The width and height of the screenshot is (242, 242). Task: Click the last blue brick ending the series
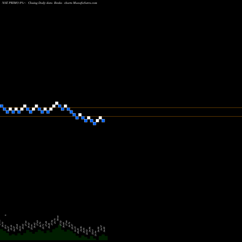coord(103,121)
